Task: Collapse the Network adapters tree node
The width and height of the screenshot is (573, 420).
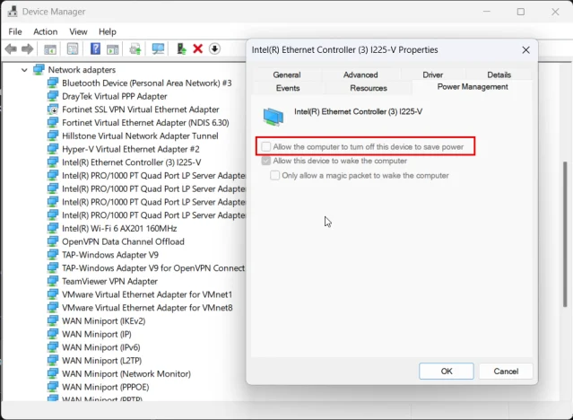Action: point(24,70)
